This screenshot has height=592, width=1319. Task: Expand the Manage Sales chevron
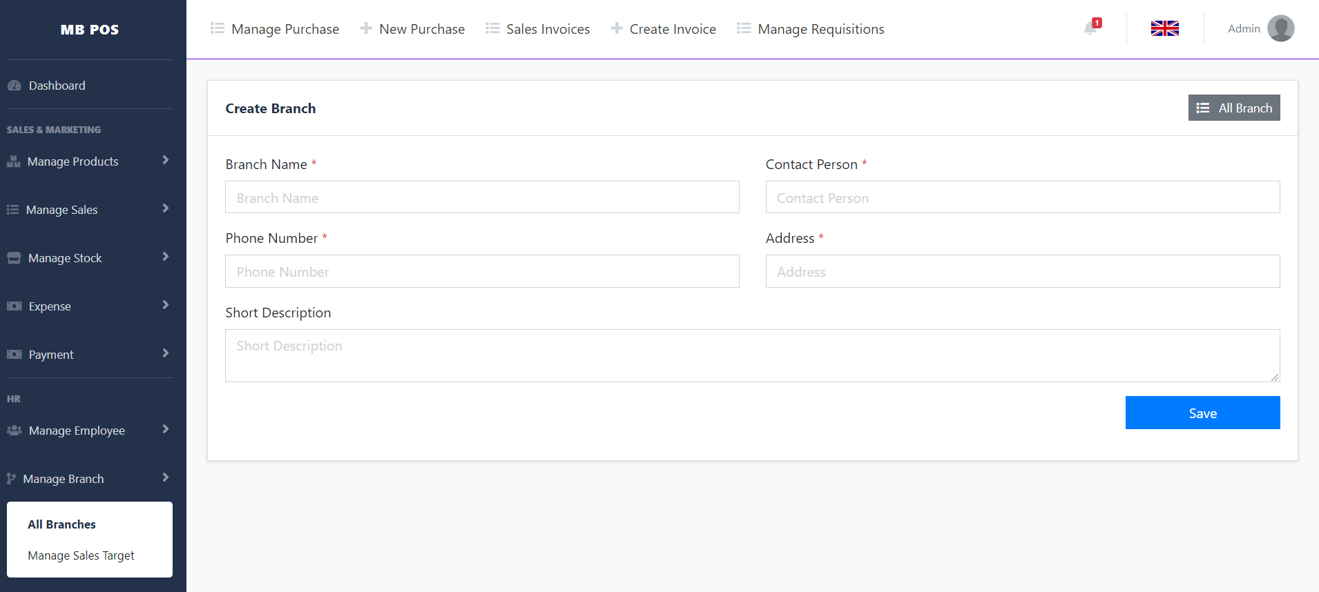pos(165,208)
